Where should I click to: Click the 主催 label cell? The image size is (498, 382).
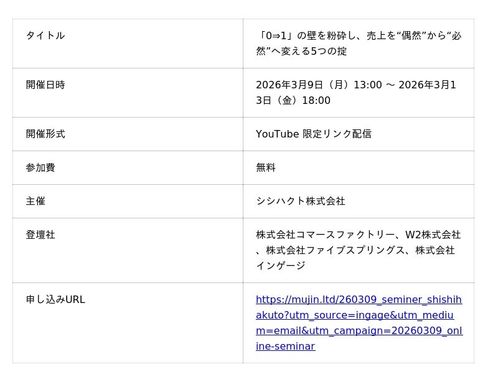35,201
